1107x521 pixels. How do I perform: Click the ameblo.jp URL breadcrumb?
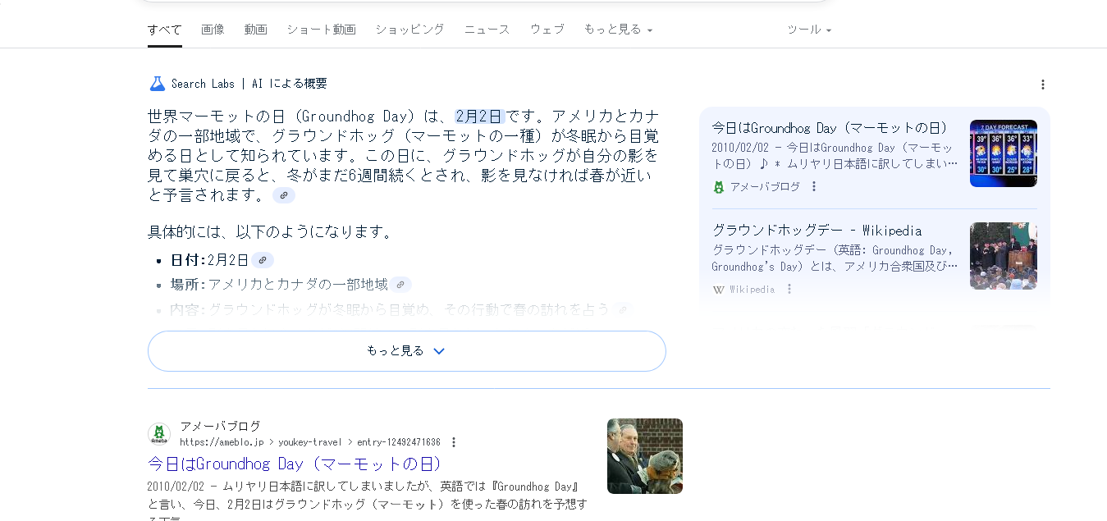point(310,442)
